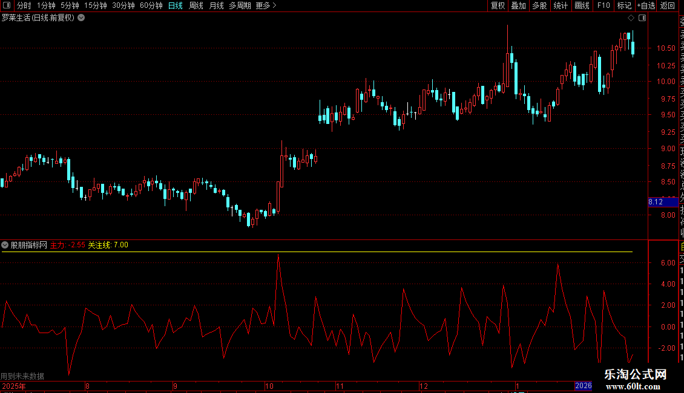
Task: Select the 60分钟 period
Action: pyautogui.click(x=151, y=5)
